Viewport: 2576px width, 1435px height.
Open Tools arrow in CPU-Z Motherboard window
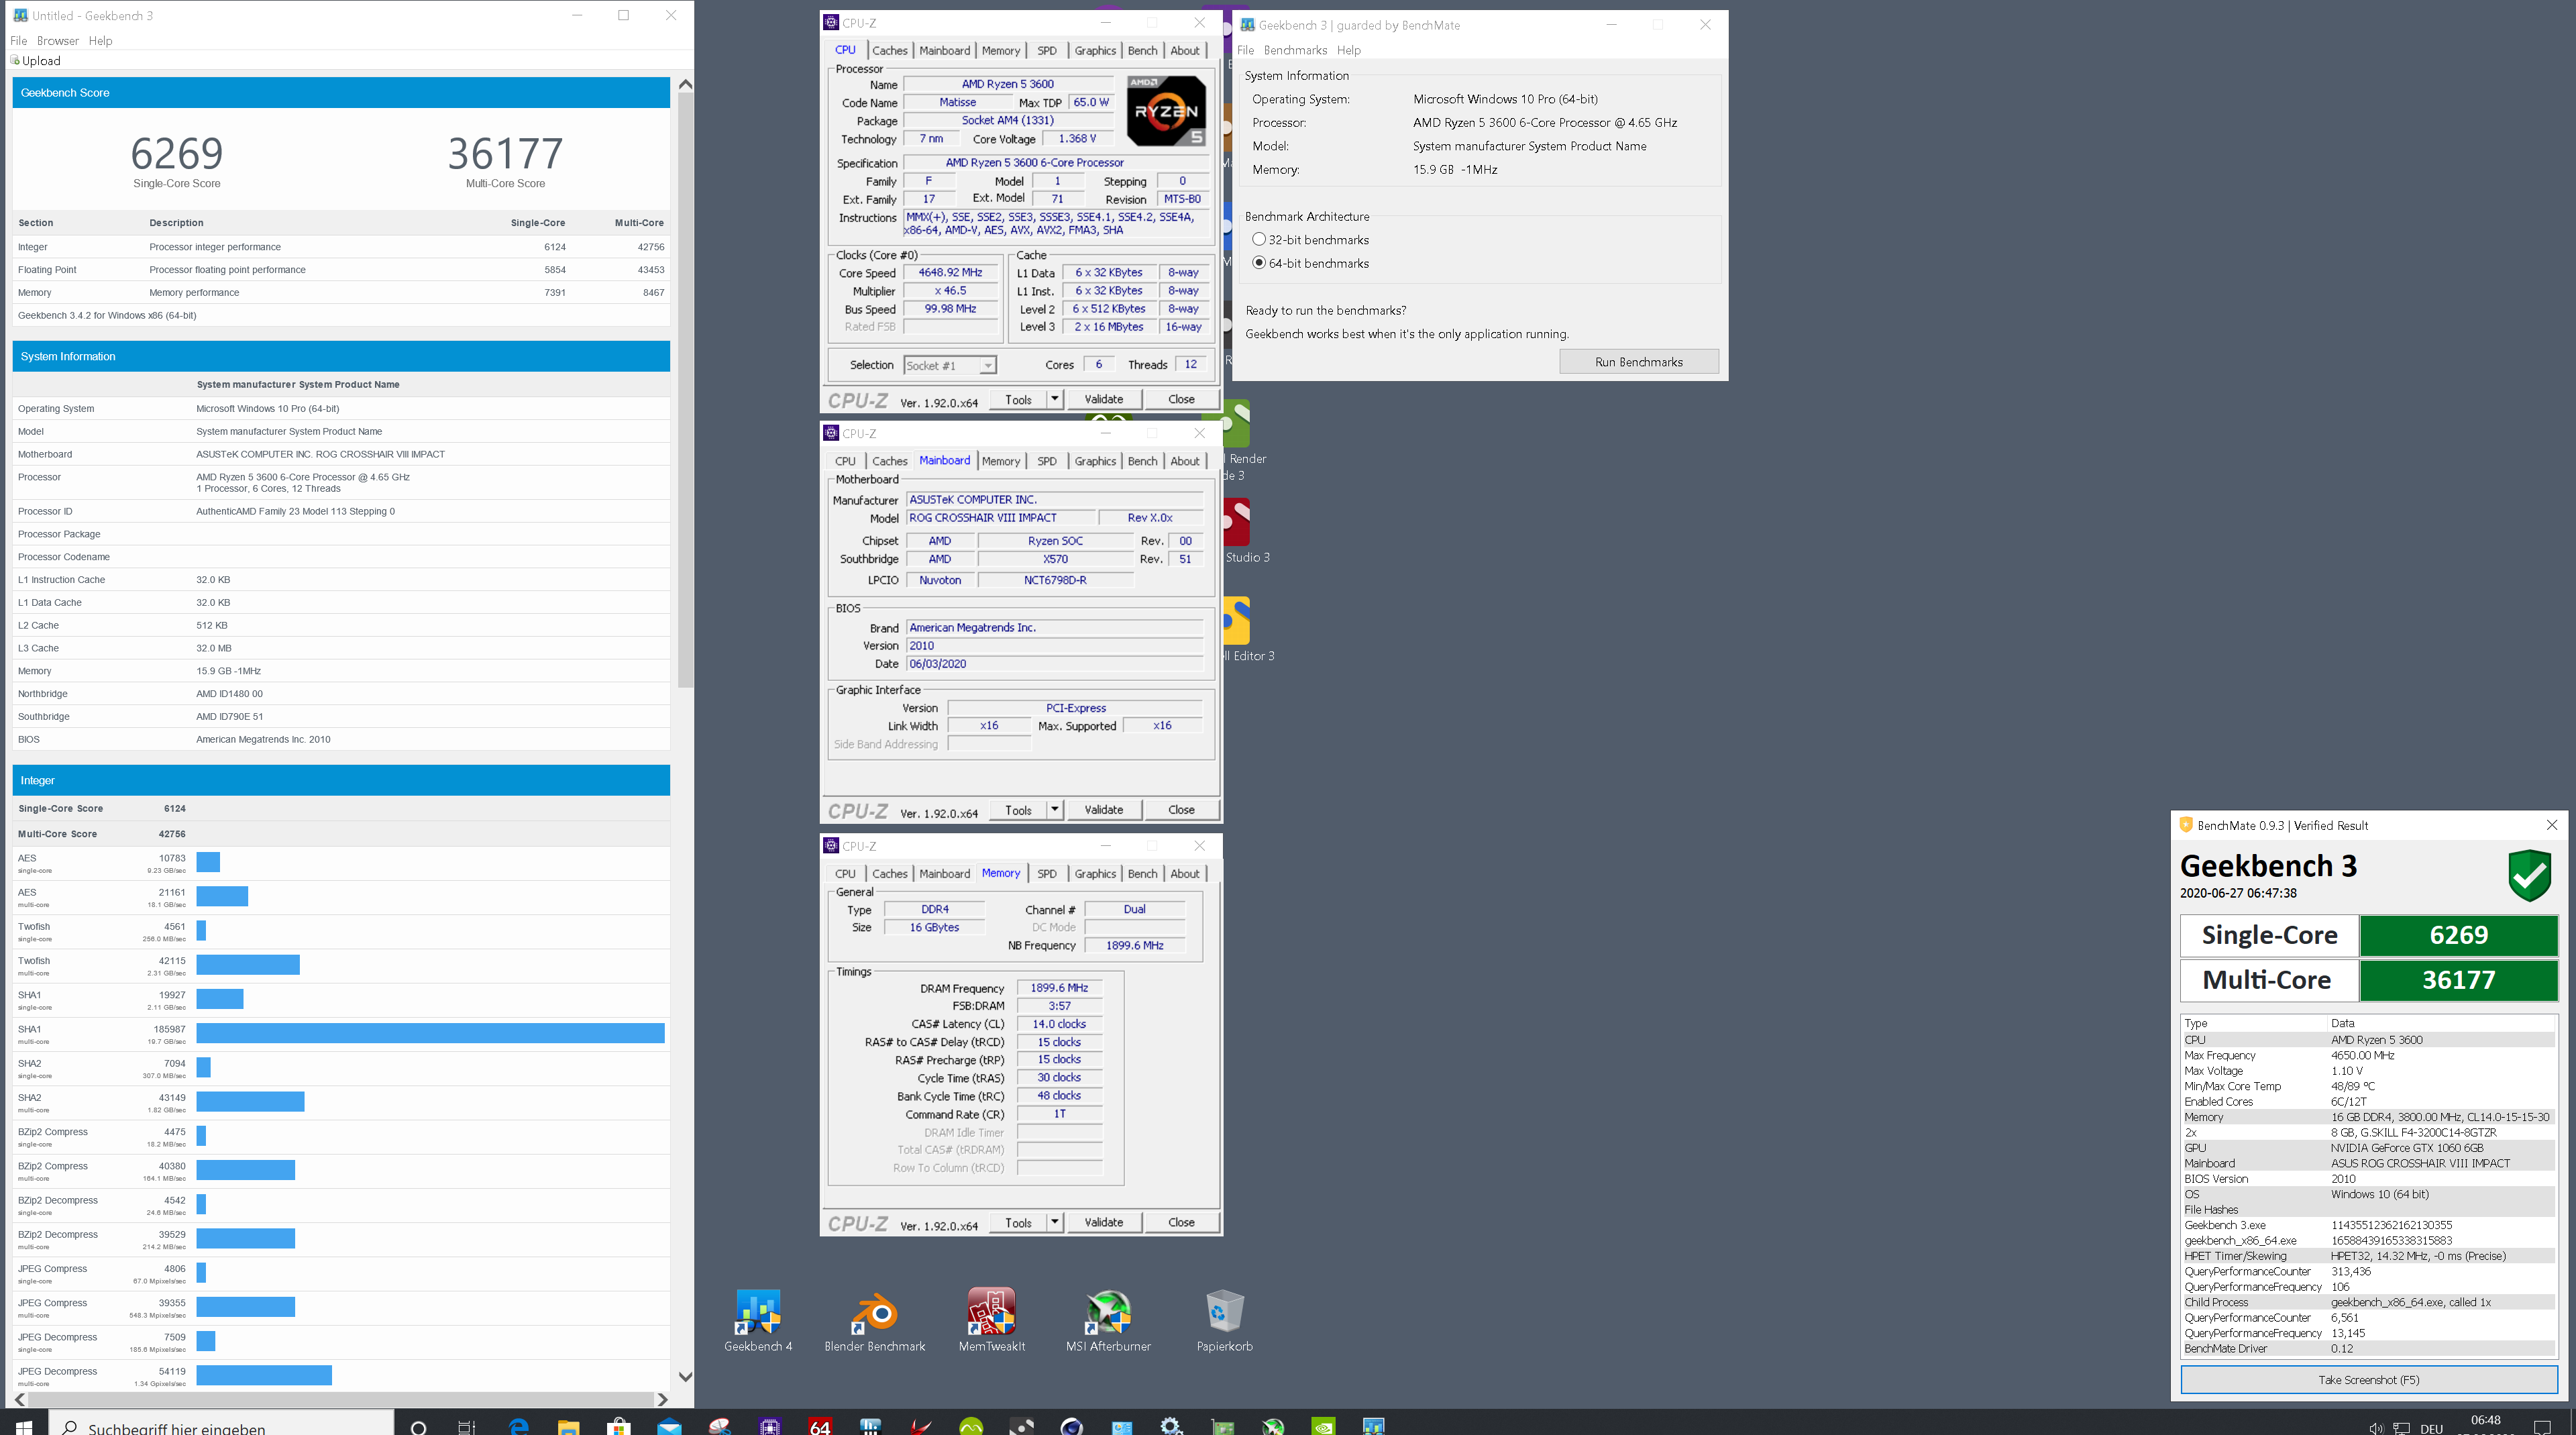pos(1054,809)
